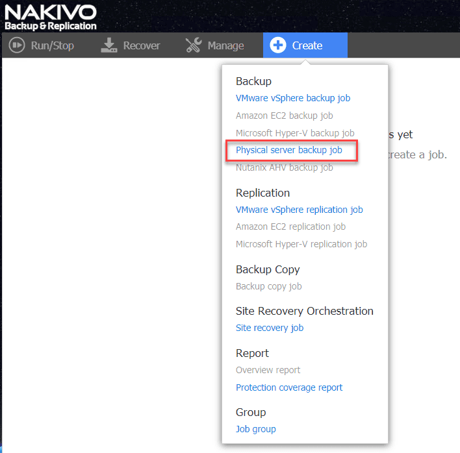
Task: Click the Create plus icon
Action: coord(278,45)
